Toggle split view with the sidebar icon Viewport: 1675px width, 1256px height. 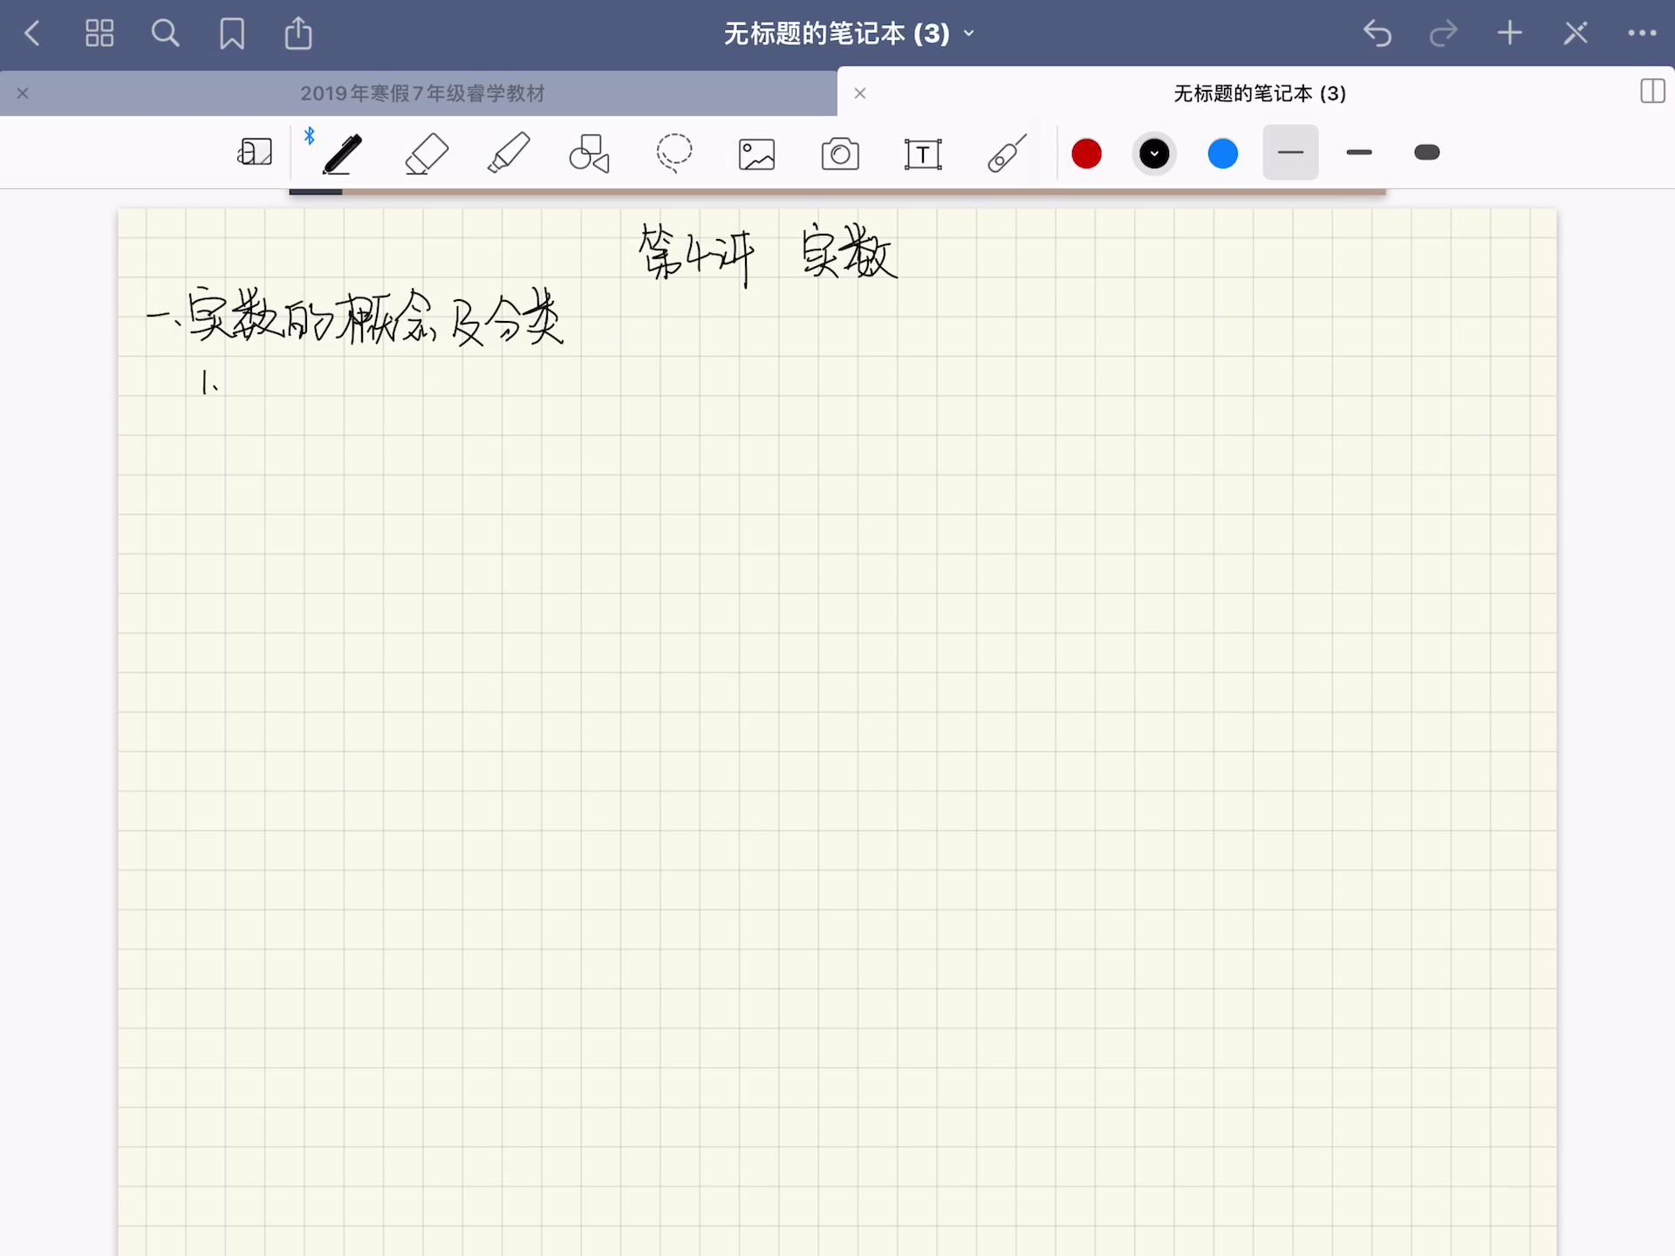pyautogui.click(x=1652, y=92)
